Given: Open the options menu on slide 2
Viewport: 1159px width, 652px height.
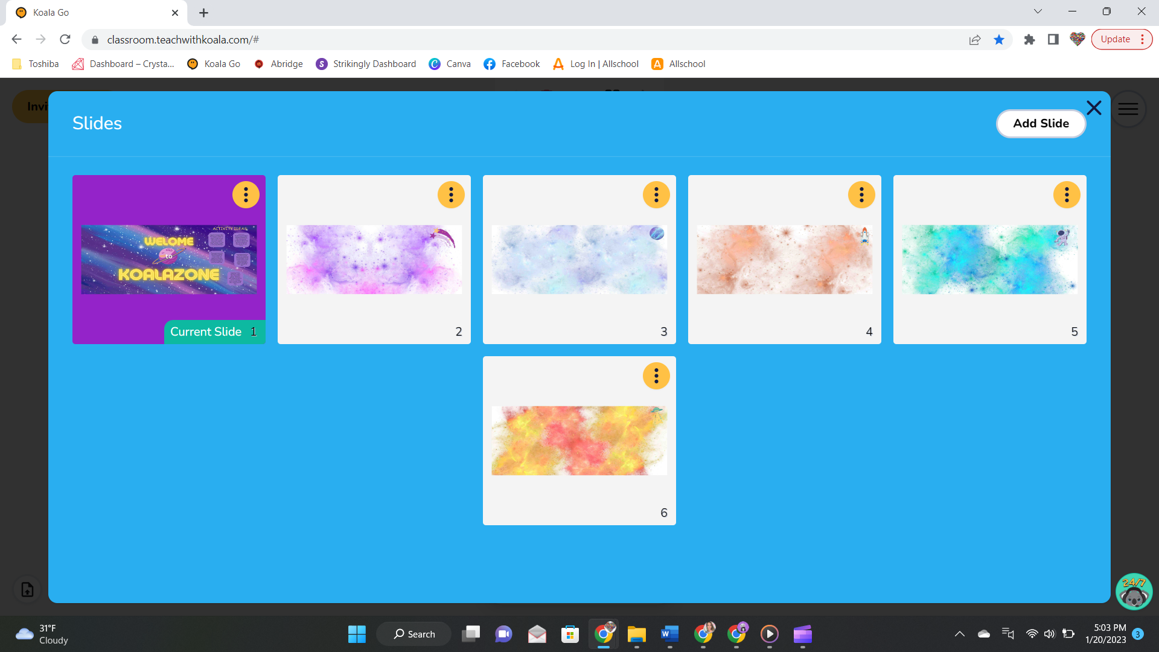Looking at the screenshot, I should tap(451, 194).
